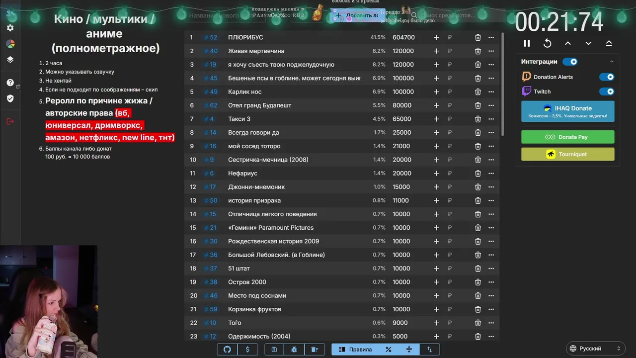Add amount to ПЛЮРИБУС lot plus icon

[x=436, y=37]
